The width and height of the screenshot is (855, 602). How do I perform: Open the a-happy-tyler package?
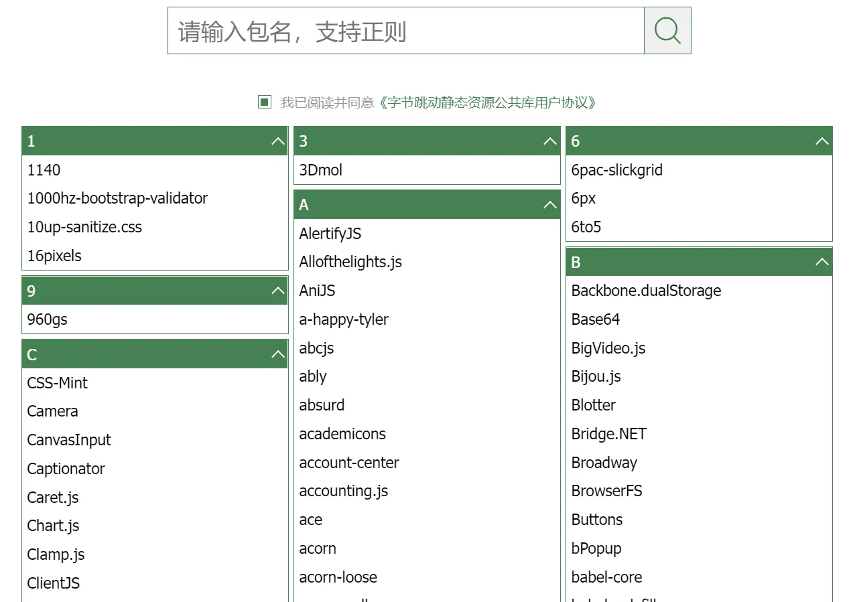tap(344, 319)
